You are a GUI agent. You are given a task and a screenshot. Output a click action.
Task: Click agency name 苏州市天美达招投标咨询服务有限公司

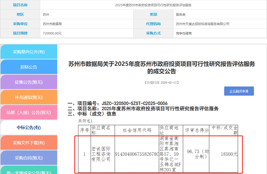point(203,24)
